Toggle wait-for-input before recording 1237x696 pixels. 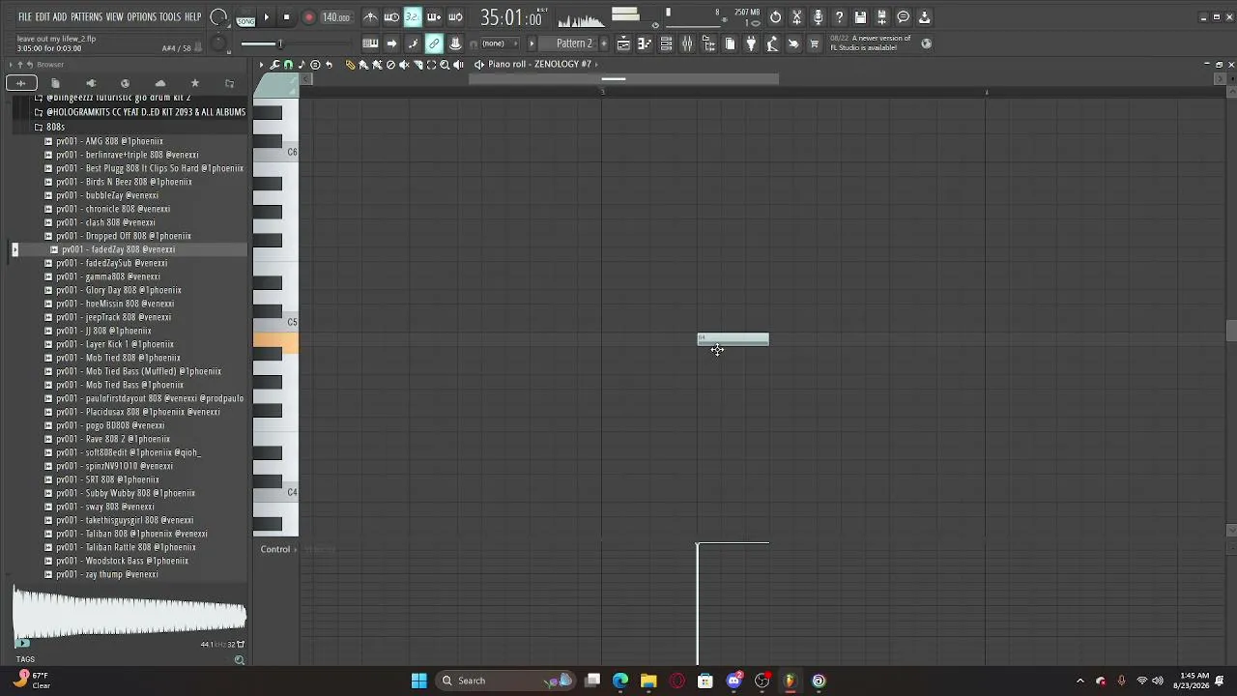click(391, 17)
